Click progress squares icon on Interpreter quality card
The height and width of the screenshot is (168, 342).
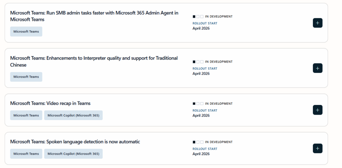click(198, 62)
